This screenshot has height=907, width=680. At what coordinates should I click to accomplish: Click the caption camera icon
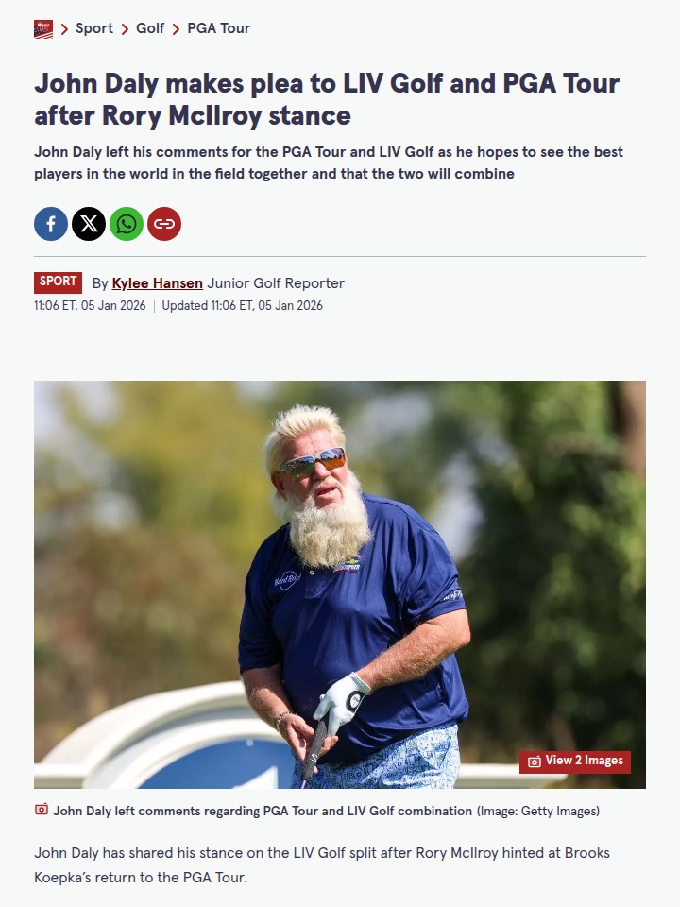[x=42, y=810]
